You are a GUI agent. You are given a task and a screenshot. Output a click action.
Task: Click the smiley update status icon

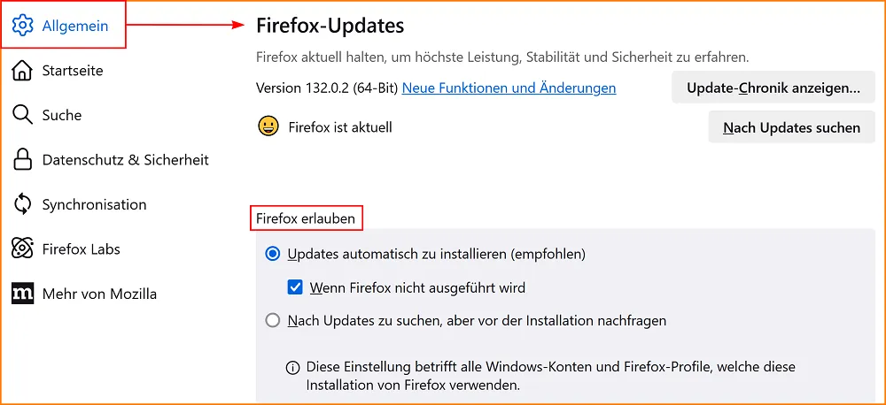(268, 126)
